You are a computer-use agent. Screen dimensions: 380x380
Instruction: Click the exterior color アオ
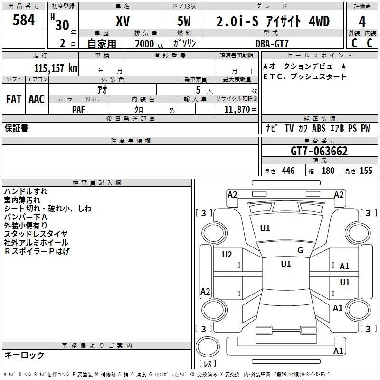(102, 90)
